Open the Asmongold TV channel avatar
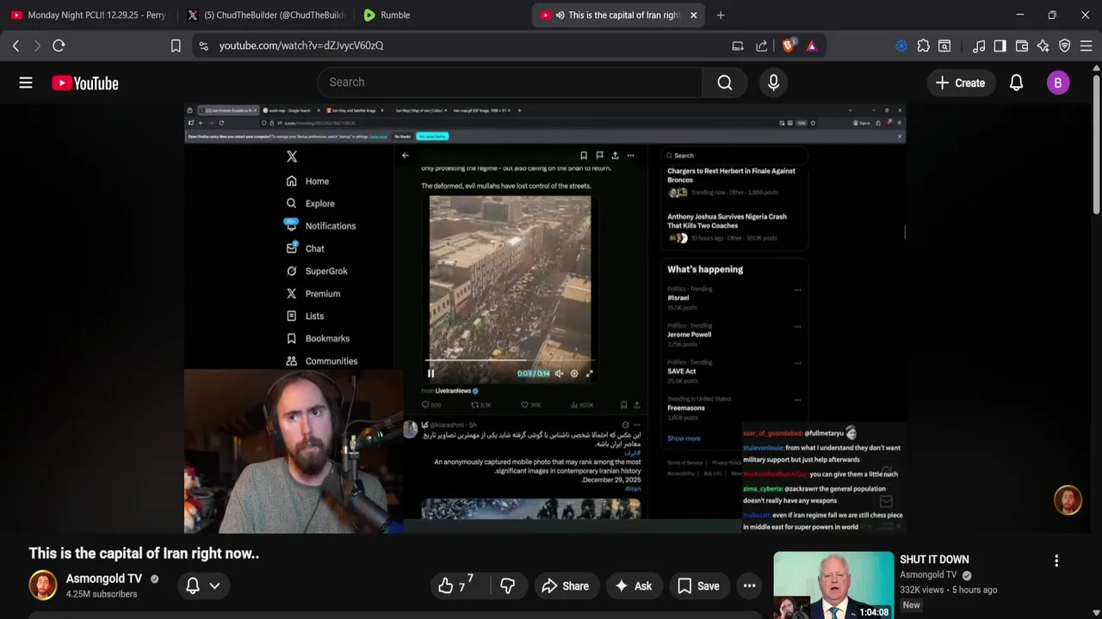Screen dimensions: 1102x619 click(43, 585)
